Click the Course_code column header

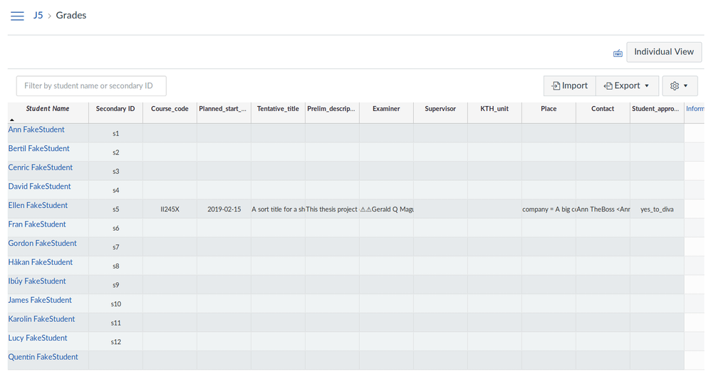170,109
